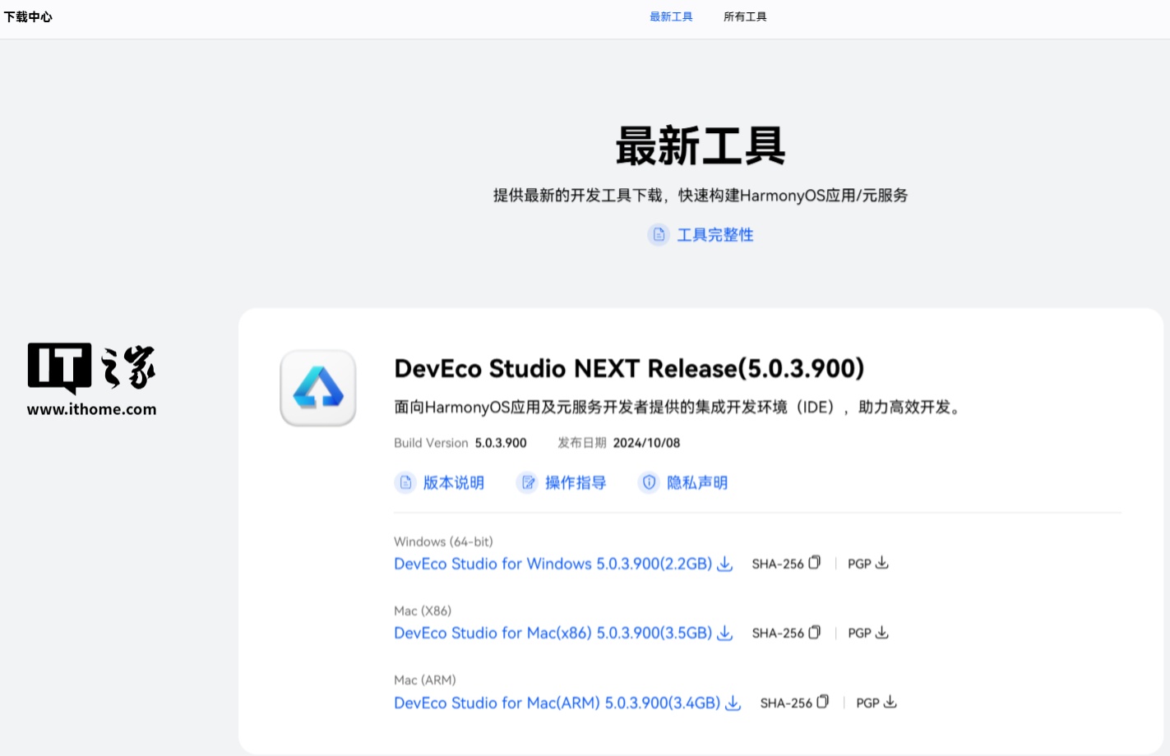Click download arrow icon for Mac(x86) package
The width and height of the screenshot is (1170, 756).
(724, 634)
